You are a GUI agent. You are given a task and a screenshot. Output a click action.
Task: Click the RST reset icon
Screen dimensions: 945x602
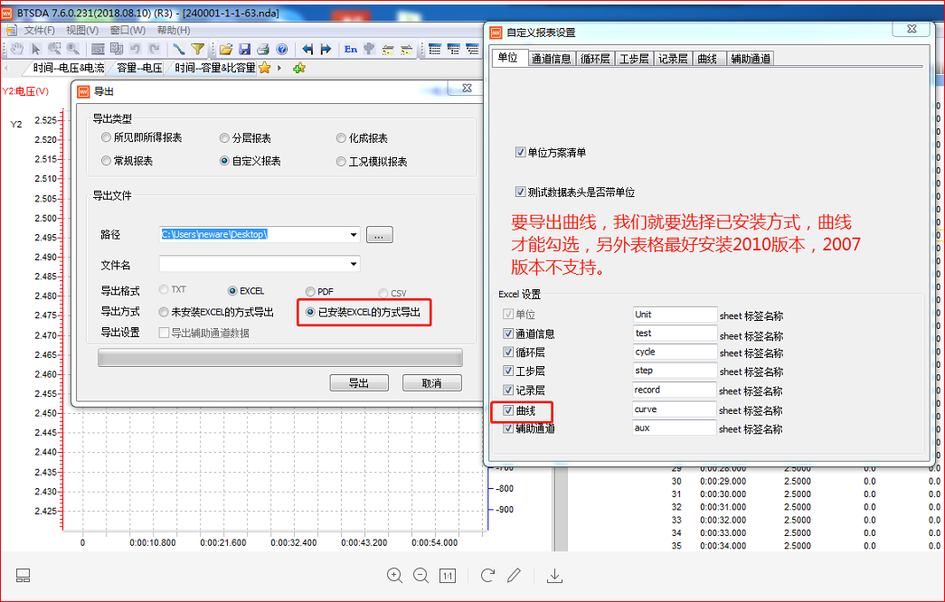(99, 49)
